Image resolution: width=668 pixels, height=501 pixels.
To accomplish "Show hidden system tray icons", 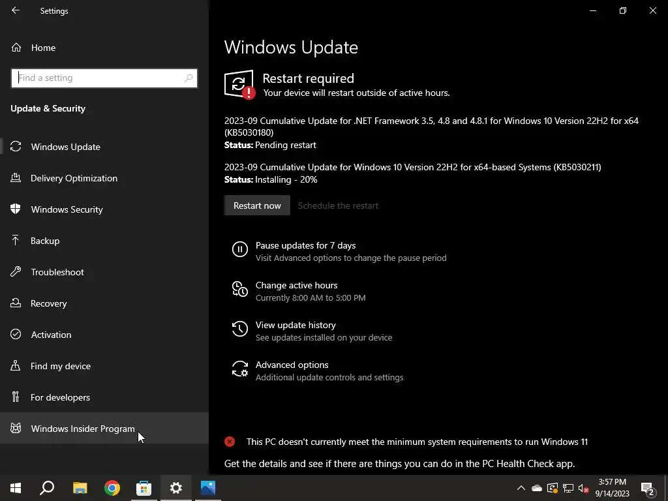I will 521,488.
